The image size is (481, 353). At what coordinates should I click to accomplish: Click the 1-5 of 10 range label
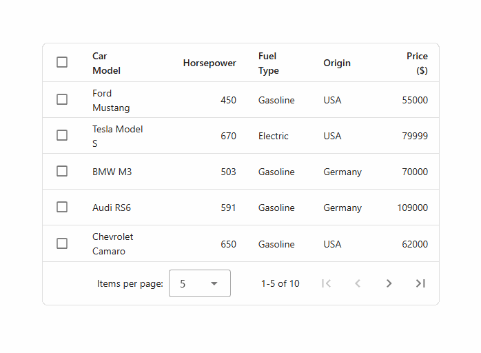280,283
